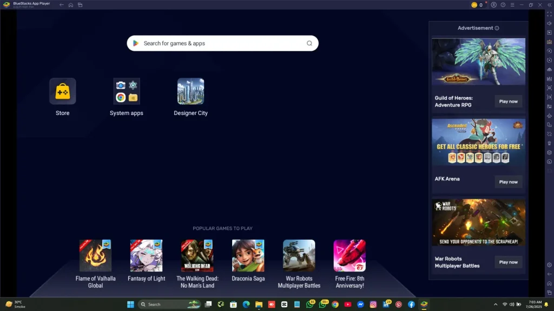554x311 pixels.
Task: Open the hamburger menu
Action: click(512, 5)
